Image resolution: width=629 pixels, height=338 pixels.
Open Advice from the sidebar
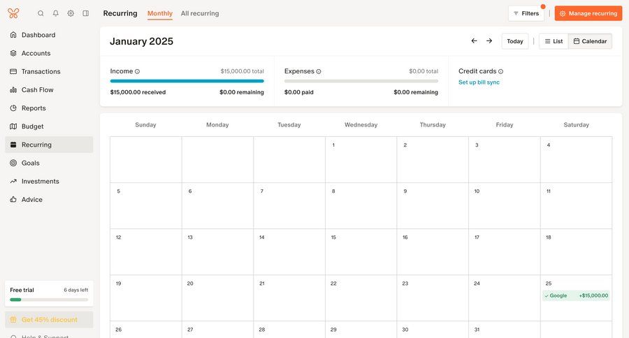[x=49, y=199]
